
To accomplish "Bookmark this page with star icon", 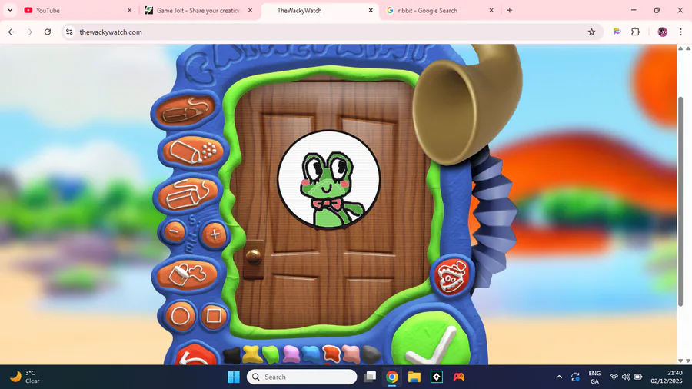I will pos(592,32).
